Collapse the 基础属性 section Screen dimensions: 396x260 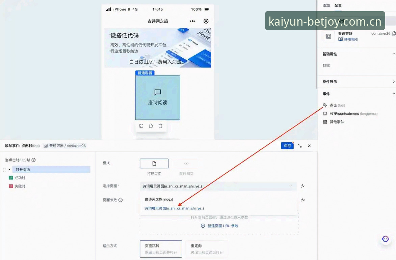(x=394, y=54)
